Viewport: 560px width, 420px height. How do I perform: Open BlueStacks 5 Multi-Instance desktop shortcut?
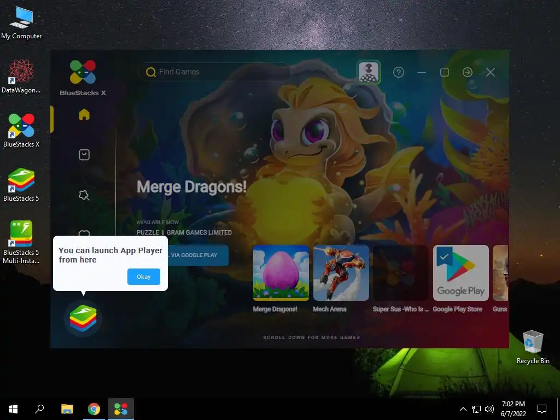[21, 242]
